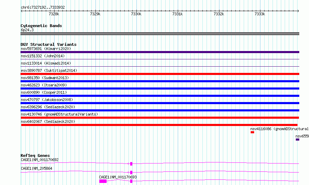Screen dimensions: 309x185
Task: Click the small purple nsv6558 variant block
Action: (x=298, y=140)
